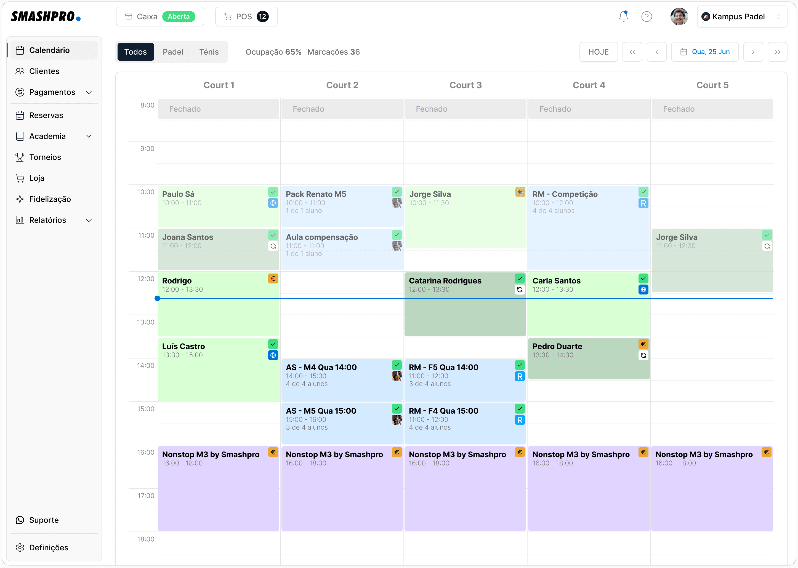Click the recurring icon on Catarina Rodrigues' booking
Viewport: 798px width, 568px height.
tap(520, 290)
